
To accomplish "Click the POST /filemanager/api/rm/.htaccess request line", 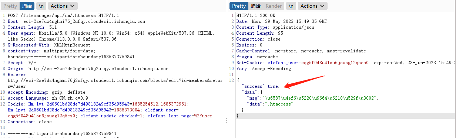I will (x=63, y=15).
